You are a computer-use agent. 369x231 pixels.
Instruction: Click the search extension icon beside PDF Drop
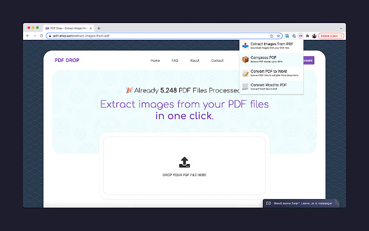click(293, 36)
